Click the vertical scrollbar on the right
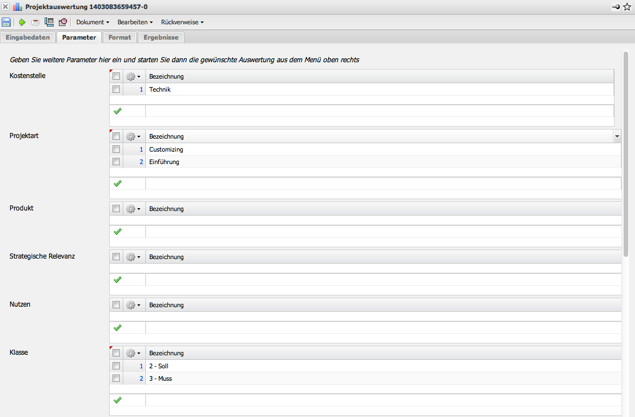635x417 pixels. click(626, 153)
